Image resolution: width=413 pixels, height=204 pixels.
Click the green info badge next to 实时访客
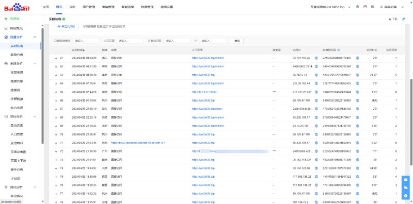click(64, 19)
